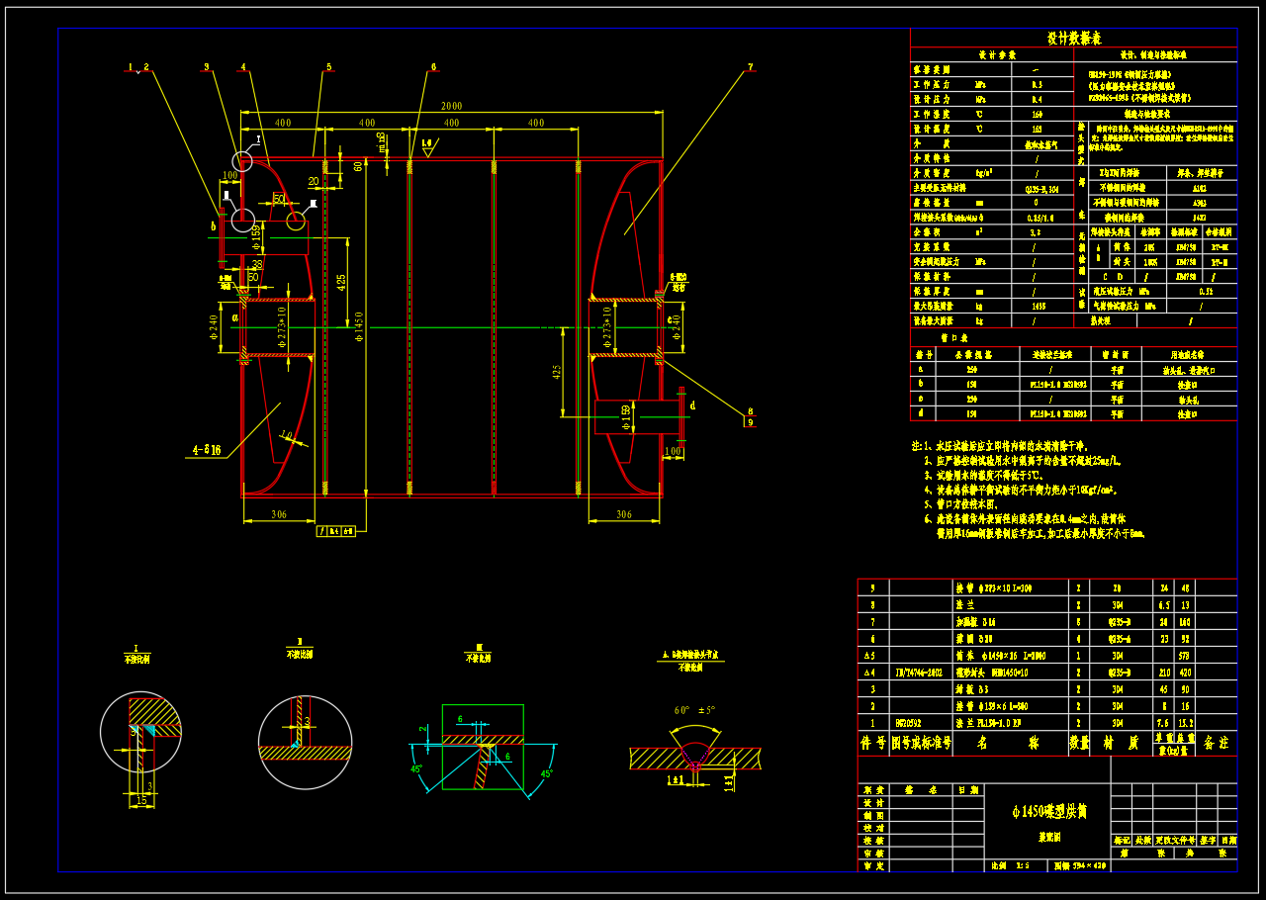Image resolution: width=1266 pixels, height=900 pixels.
Task: Select nozzle label b beside the flange
Action: tap(213, 225)
